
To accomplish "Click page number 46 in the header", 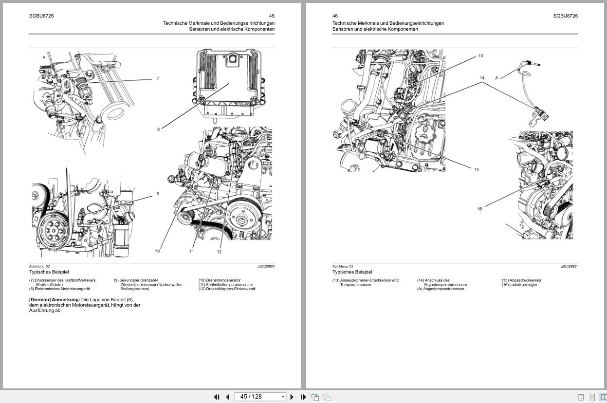I will pyautogui.click(x=335, y=16).
